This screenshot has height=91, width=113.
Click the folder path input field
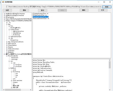pos(54,7)
